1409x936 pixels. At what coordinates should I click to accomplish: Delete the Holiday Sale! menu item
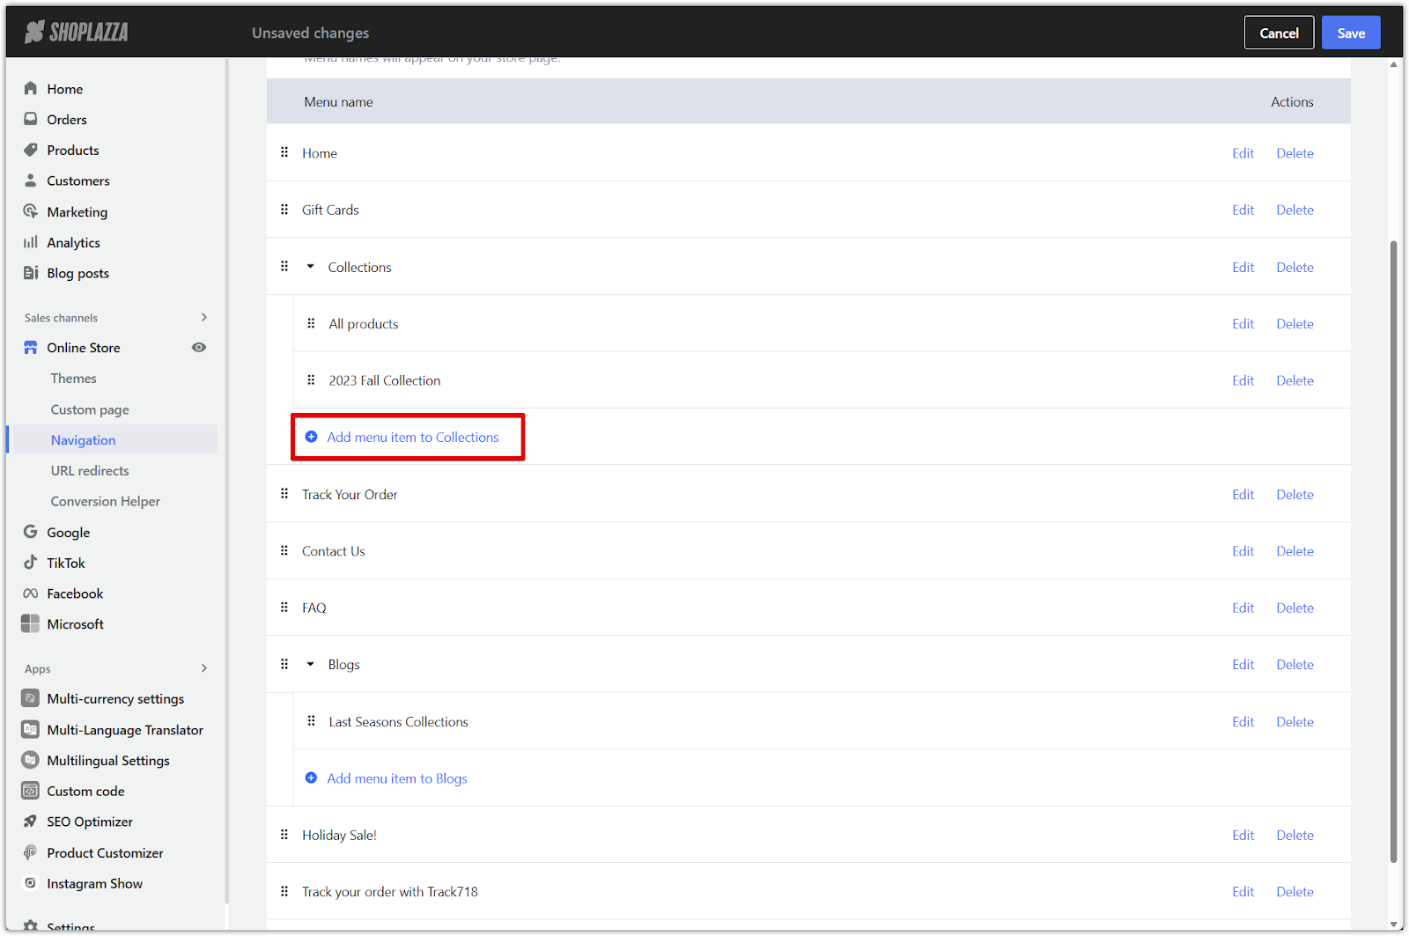tap(1295, 836)
